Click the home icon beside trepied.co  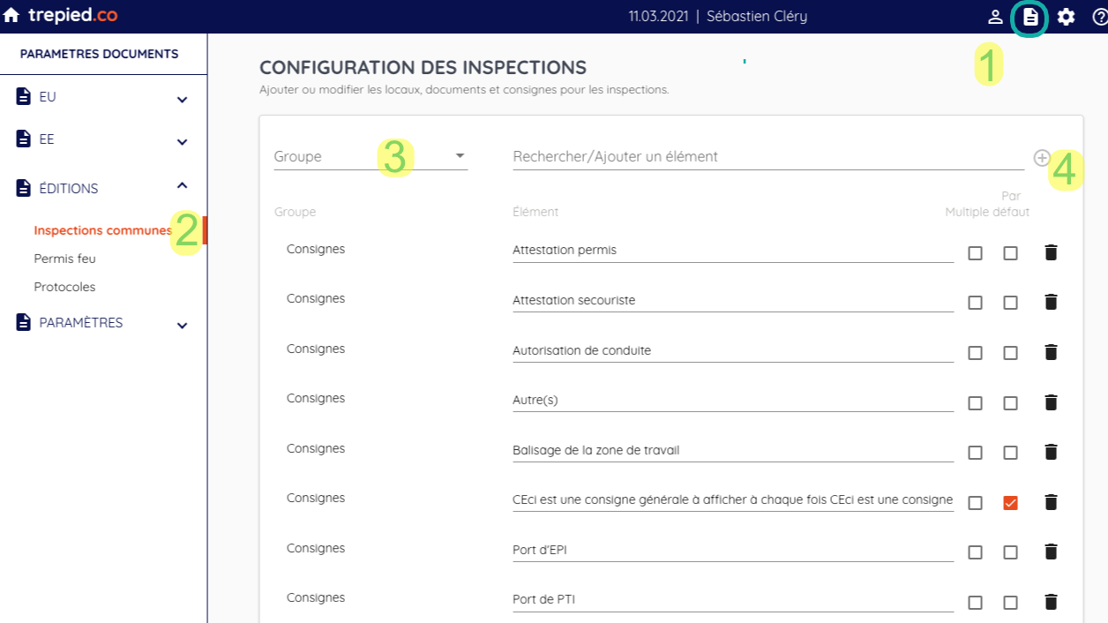click(x=11, y=16)
